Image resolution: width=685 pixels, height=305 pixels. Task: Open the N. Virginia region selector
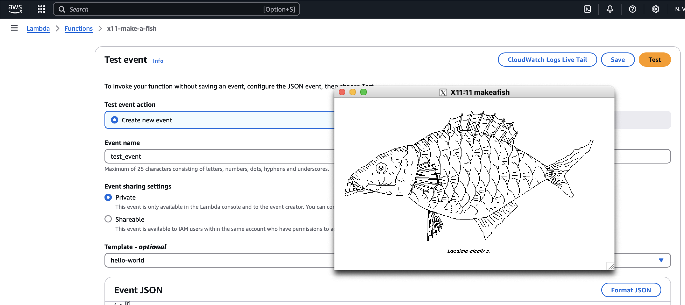click(680, 9)
